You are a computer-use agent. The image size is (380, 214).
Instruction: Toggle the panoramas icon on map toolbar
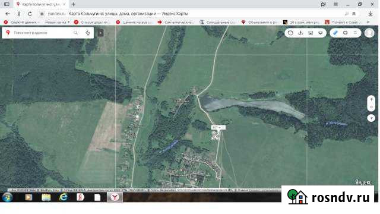[300, 33]
